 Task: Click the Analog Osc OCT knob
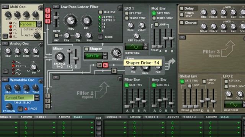coord(17,51)
